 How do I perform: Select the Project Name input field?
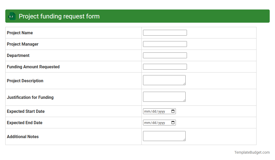165,32
